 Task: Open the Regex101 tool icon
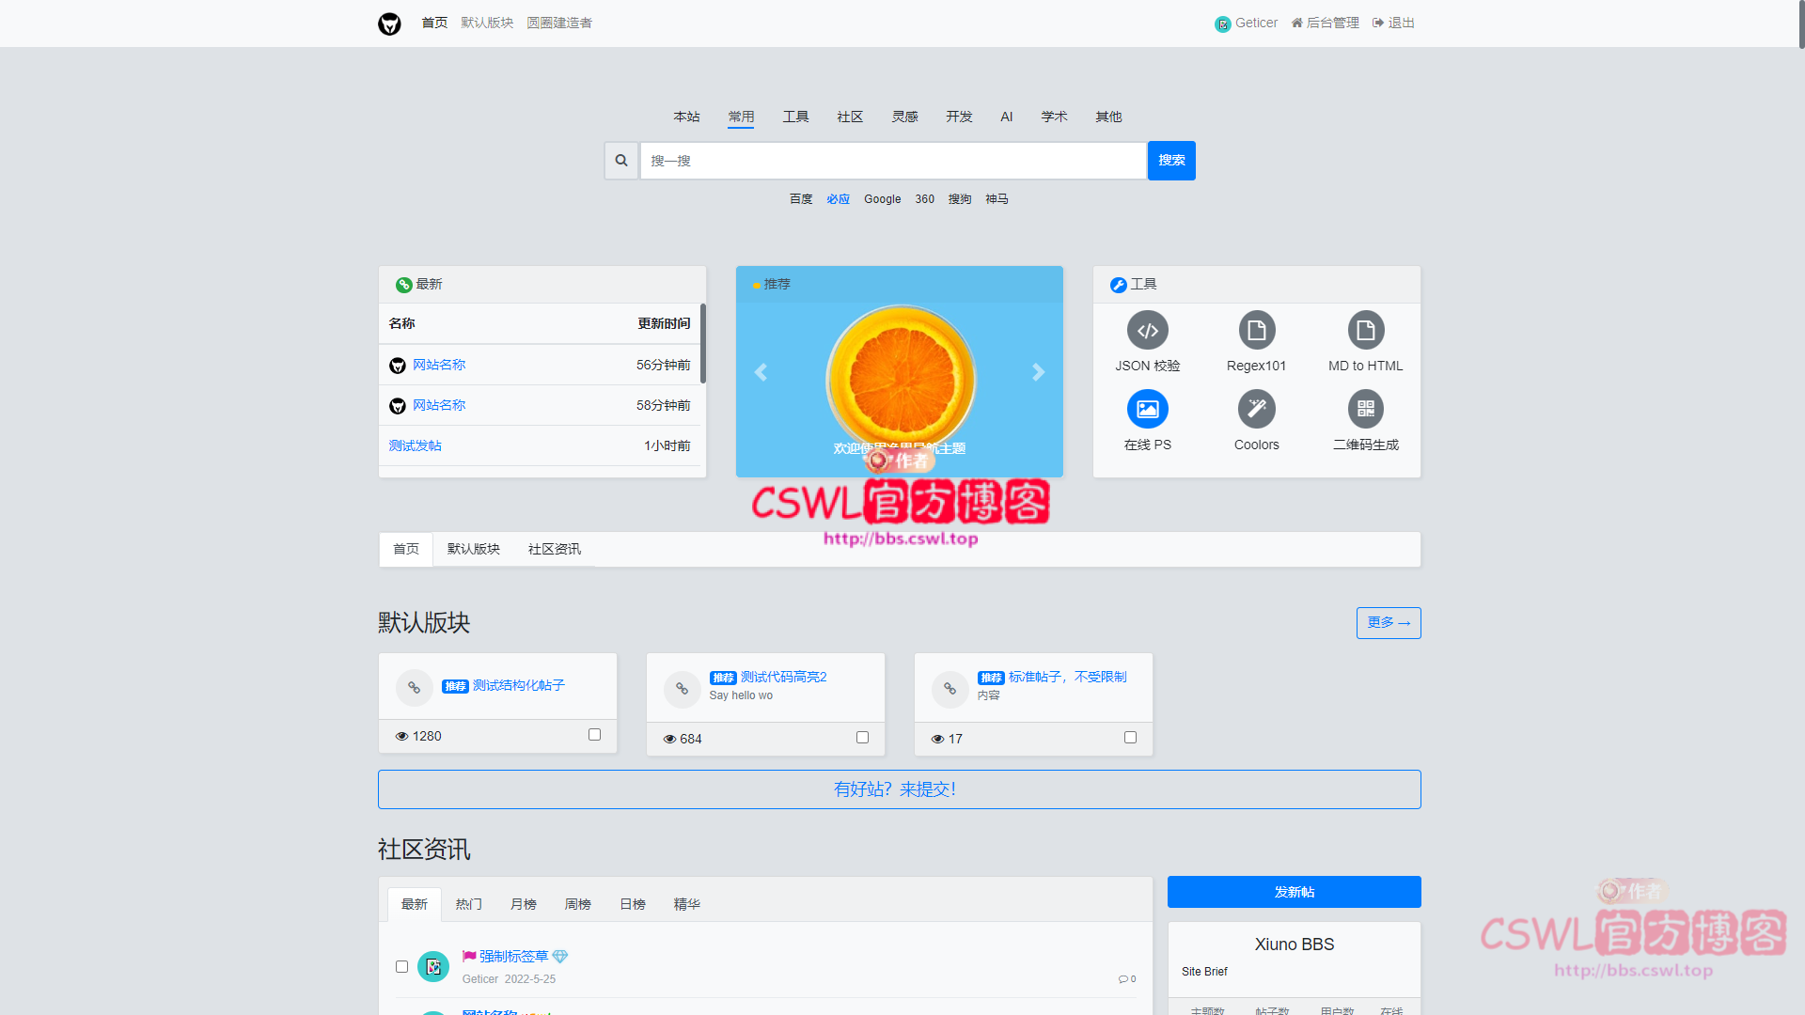click(1256, 331)
